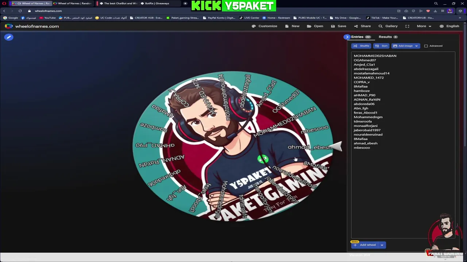Expand the More menu
467x262 pixels.
424,26
